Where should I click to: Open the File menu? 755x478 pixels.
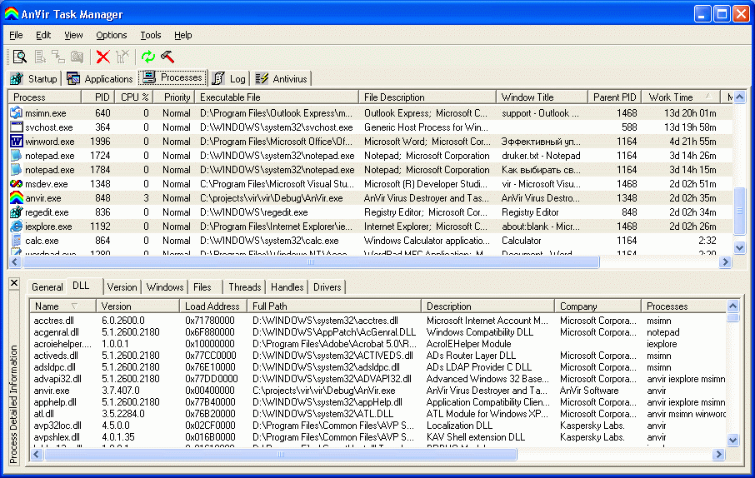pyautogui.click(x=16, y=35)
